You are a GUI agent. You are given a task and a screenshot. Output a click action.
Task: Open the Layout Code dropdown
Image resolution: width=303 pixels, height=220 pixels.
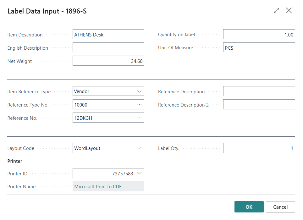(x=139, y=148)
